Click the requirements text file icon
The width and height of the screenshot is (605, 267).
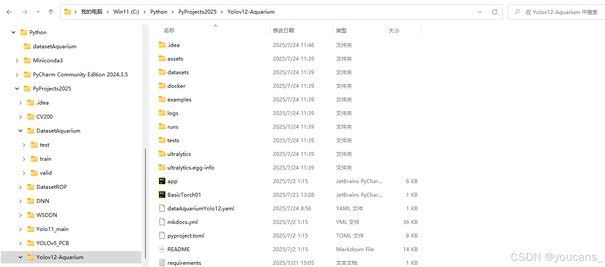(x=162, y=263)
